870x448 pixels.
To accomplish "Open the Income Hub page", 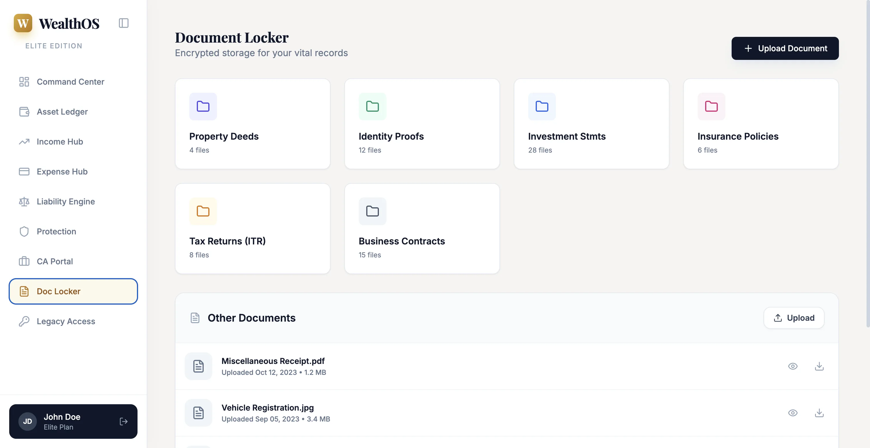I will click(x=73, y=142).
